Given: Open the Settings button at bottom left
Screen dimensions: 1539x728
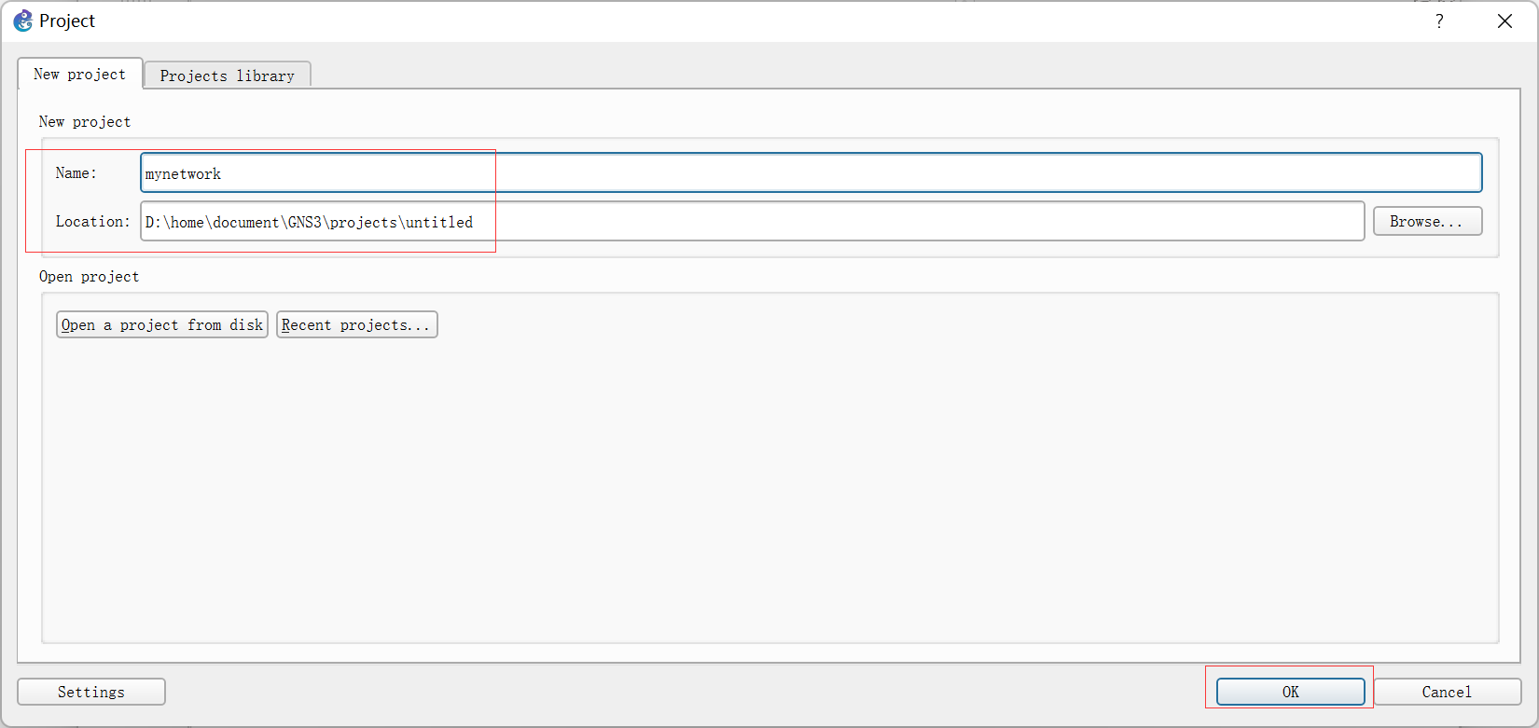Looking at the screenshot, I should pyautogui.click(x=91, y=692).
